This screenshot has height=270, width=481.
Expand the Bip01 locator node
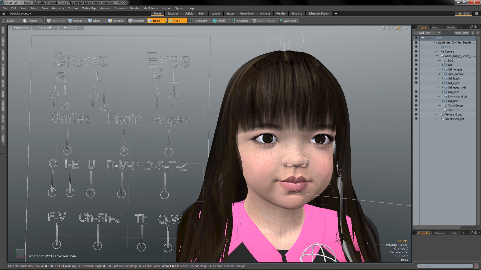point(440,60)
